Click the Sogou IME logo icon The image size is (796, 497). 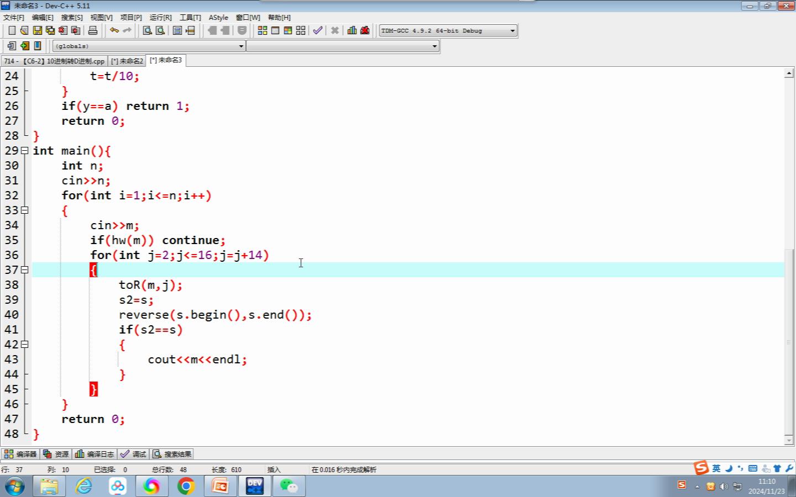(701, 468)
